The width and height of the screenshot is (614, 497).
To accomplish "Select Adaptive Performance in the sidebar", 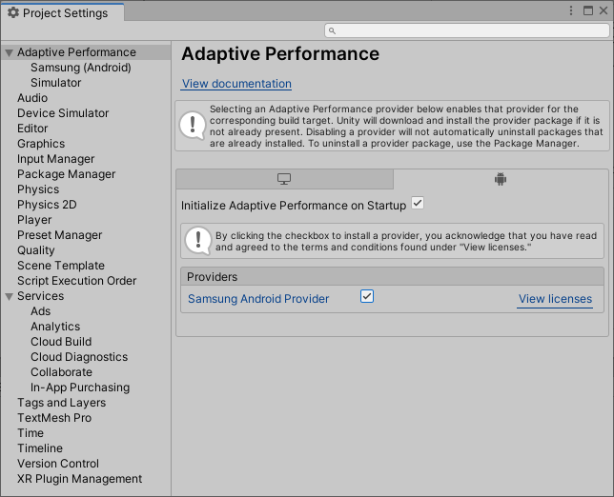I will pyautogui.click(x=76, y=52).
